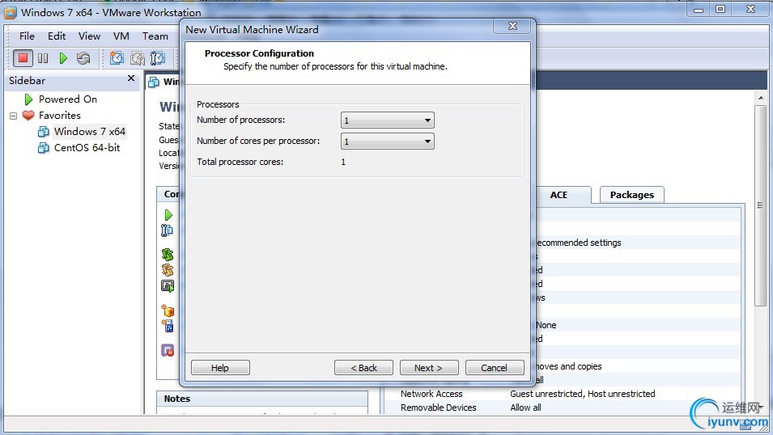Maximize the VMware Workstation window
Image resolution: width=773 pixels, height=435 pixels.
[720, 9]
